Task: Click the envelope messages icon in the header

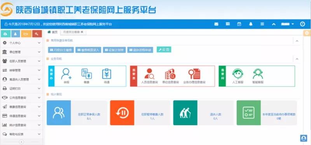Action: coord(216,24)
